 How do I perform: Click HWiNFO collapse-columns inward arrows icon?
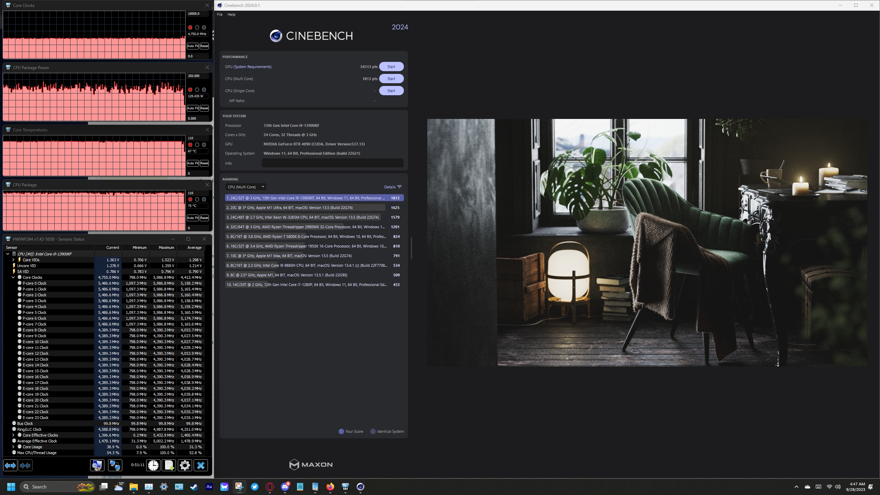pyautogui.click(x=25, y=465)
